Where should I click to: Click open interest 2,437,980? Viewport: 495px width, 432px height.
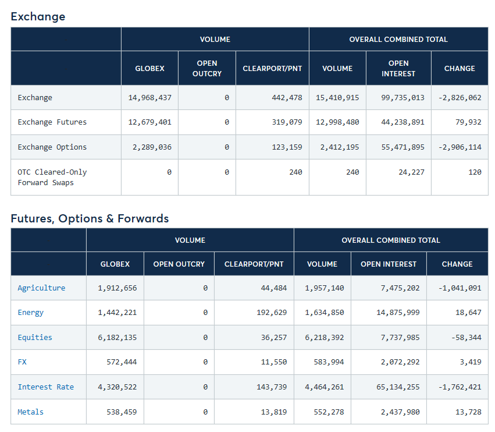coord(400,412)
